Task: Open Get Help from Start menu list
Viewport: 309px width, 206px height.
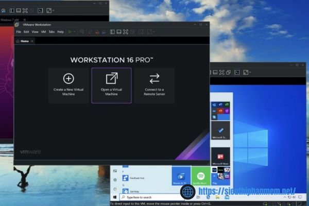Action: point(131,191)
